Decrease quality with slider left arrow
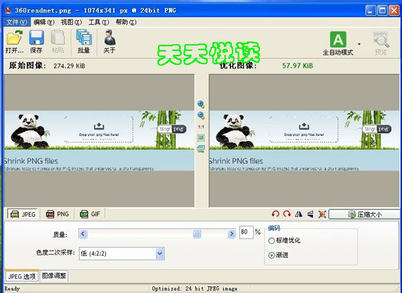The width and height of the screenshot is (402, 293). point(83,233)
